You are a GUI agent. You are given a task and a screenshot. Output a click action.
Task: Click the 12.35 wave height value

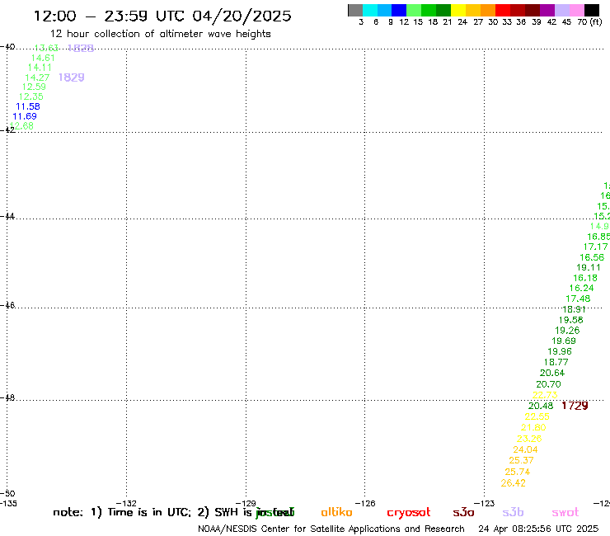(31, 96)
